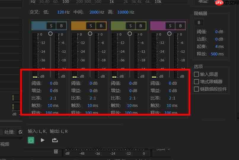239x160 pixels.
Task: Edit purple band 增益 value 0 dB
Action: 173,91
